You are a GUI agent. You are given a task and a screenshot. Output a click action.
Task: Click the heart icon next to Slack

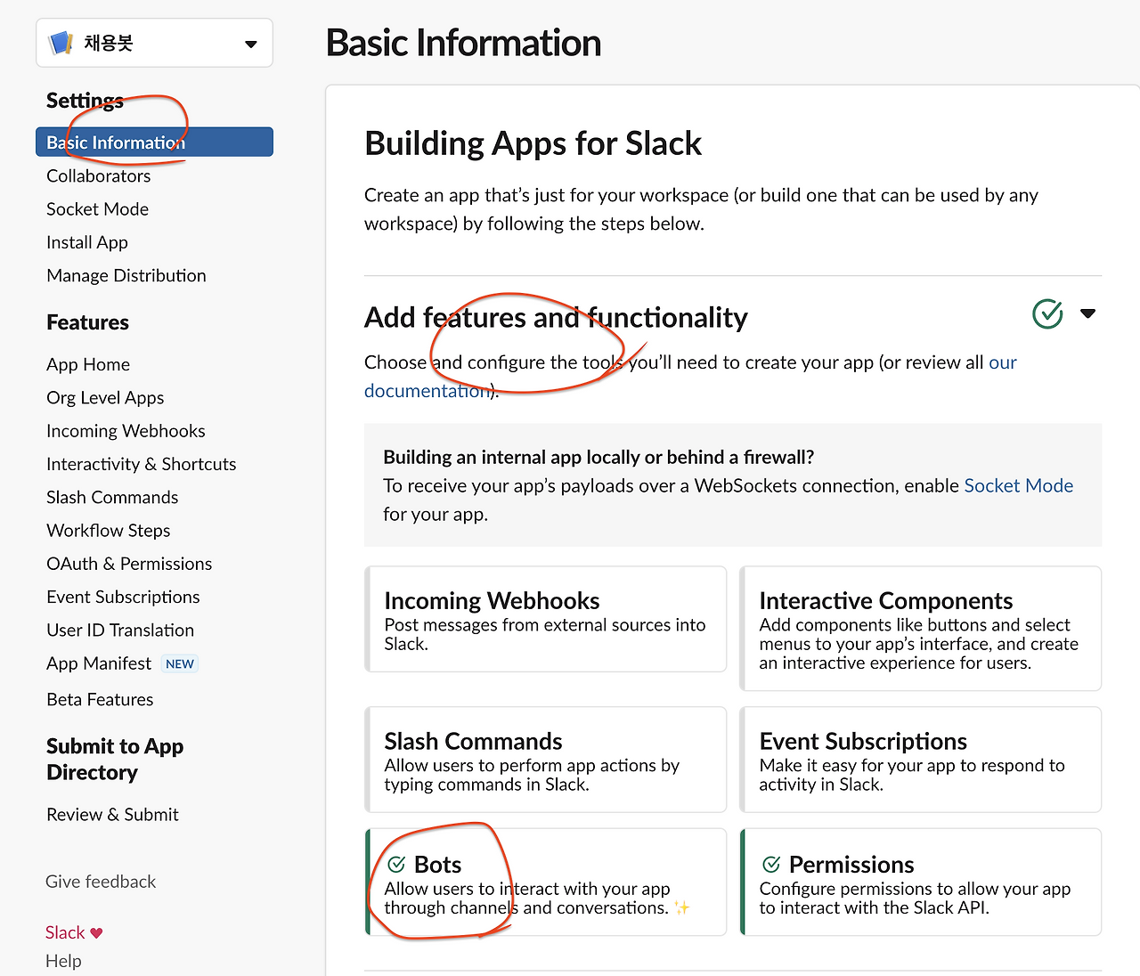(x=96, y=931)
